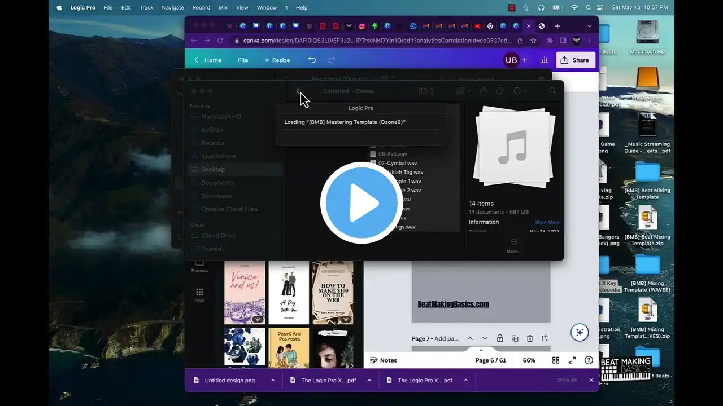
Task: Undo the last action in Canva
Action: pyautogui.click(x=312, y=60)
